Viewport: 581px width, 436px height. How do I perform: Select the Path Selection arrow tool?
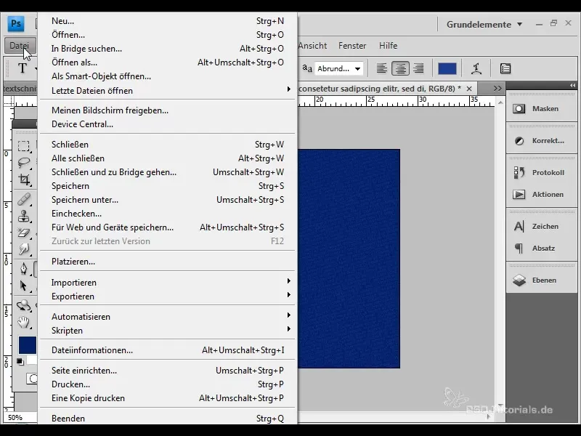click(x=24, y=286)
